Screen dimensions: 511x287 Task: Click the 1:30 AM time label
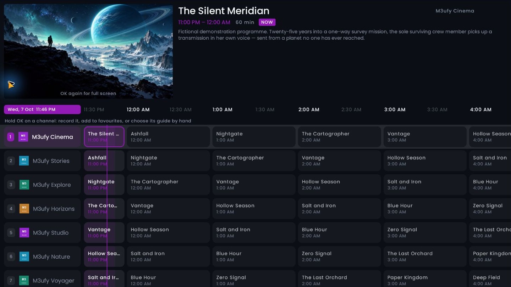coord(265,109)
